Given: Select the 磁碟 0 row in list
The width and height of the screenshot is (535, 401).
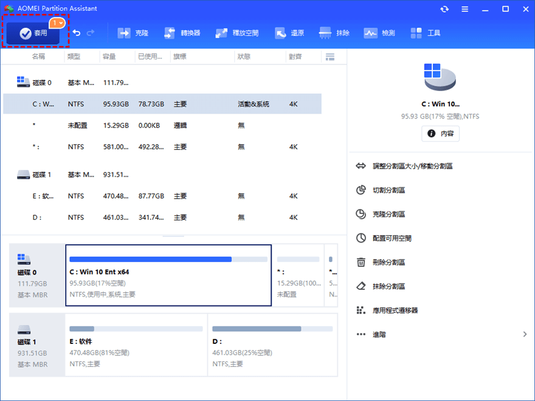Looking at the screenshot, I should [x=162, y=83].
